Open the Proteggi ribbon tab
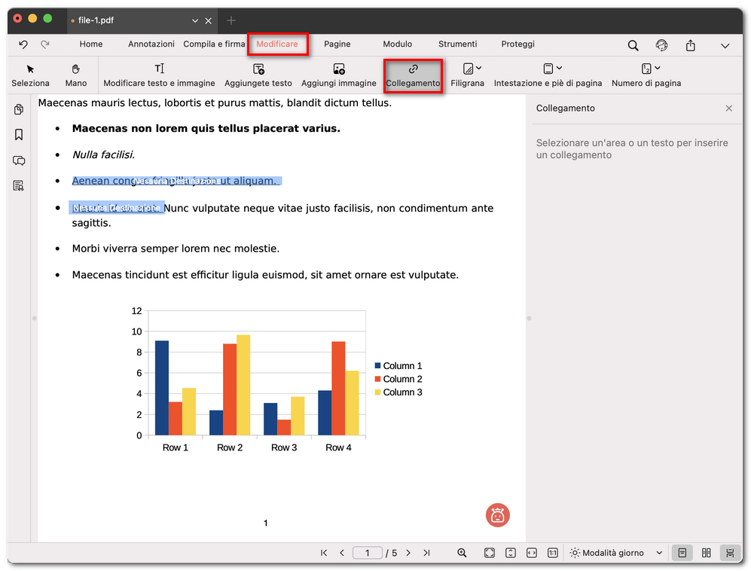 click(x=517, y=44)
